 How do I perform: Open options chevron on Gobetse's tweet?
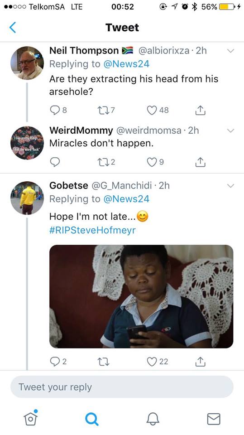click(231, 185)
